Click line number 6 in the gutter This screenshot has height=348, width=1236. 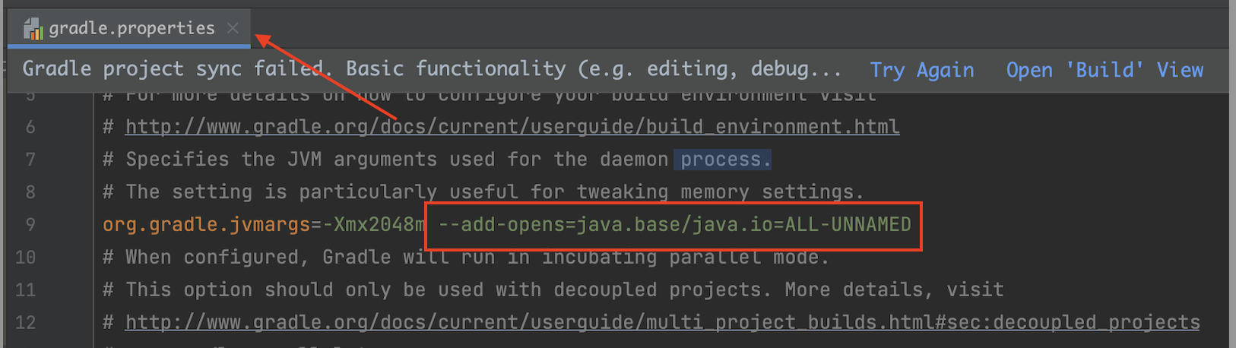coord(30,127)
